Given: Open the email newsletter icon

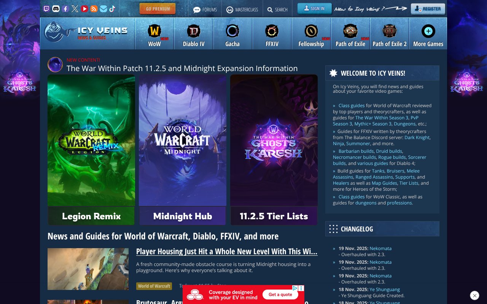Looking at the screenshot, I should click(103, 8).
